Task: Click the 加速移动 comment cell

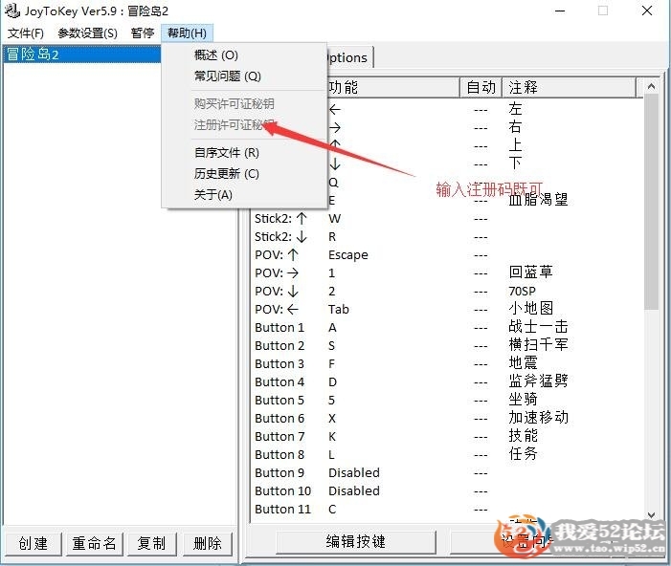Action: [x=538, y=417]
